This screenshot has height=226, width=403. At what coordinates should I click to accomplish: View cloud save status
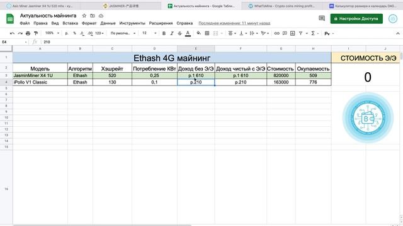coord(101,16)
